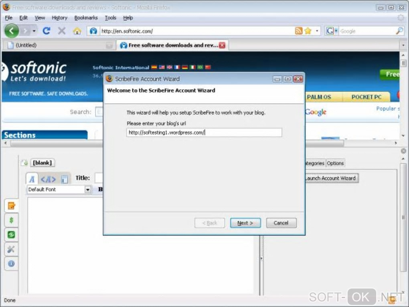Expand the search engine selector arrow
This screenshot has width=409, height=307.
[336, 31]
